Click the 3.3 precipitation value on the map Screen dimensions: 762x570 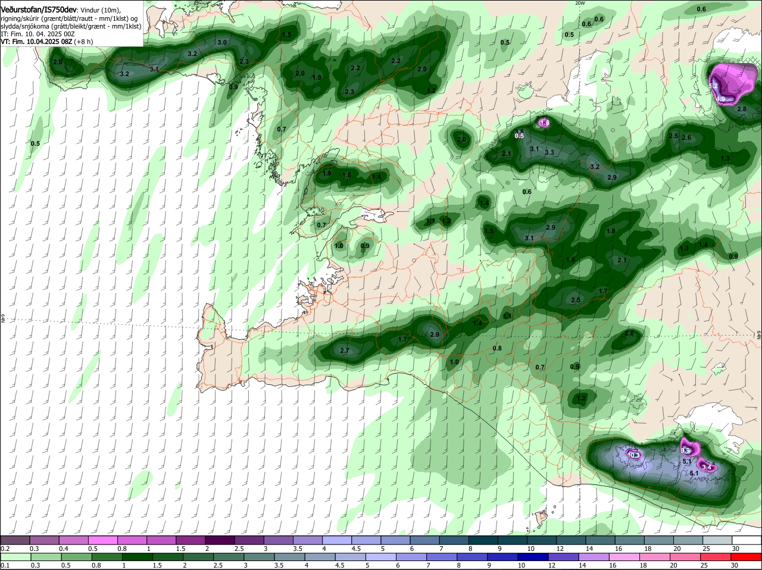pos(549,153)
